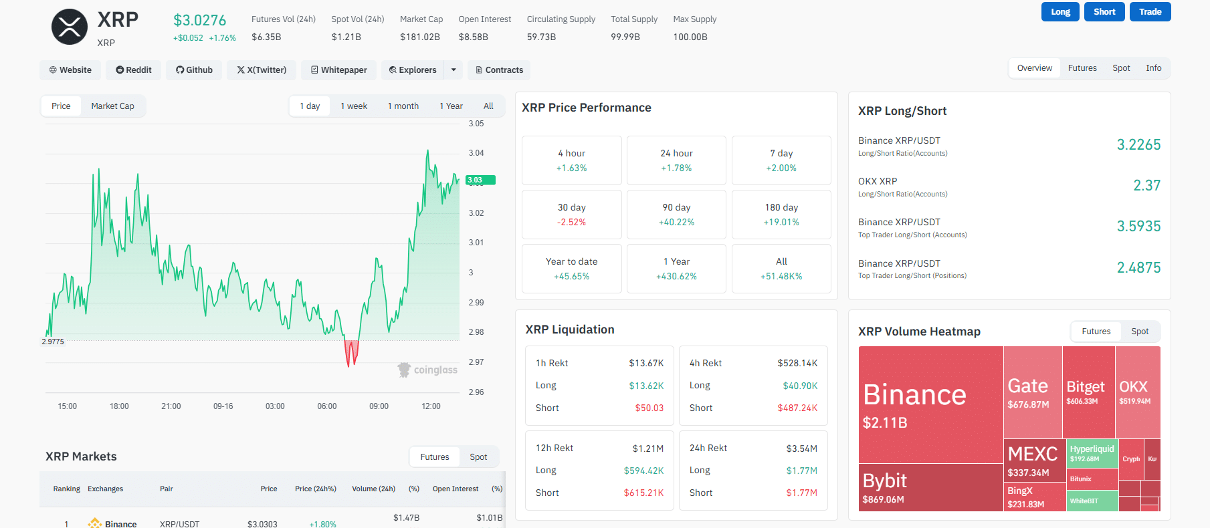Switch to the Overview tab
Screen dimensions: 1210x528
pos(1035,68)
